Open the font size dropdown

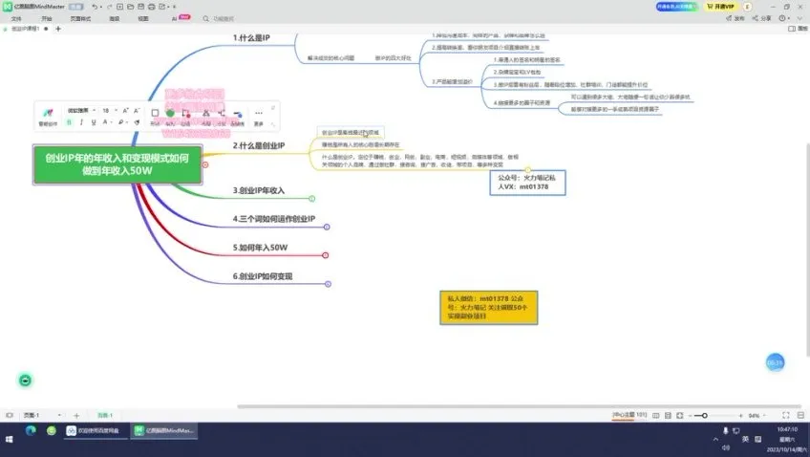[x=108, y=111]
